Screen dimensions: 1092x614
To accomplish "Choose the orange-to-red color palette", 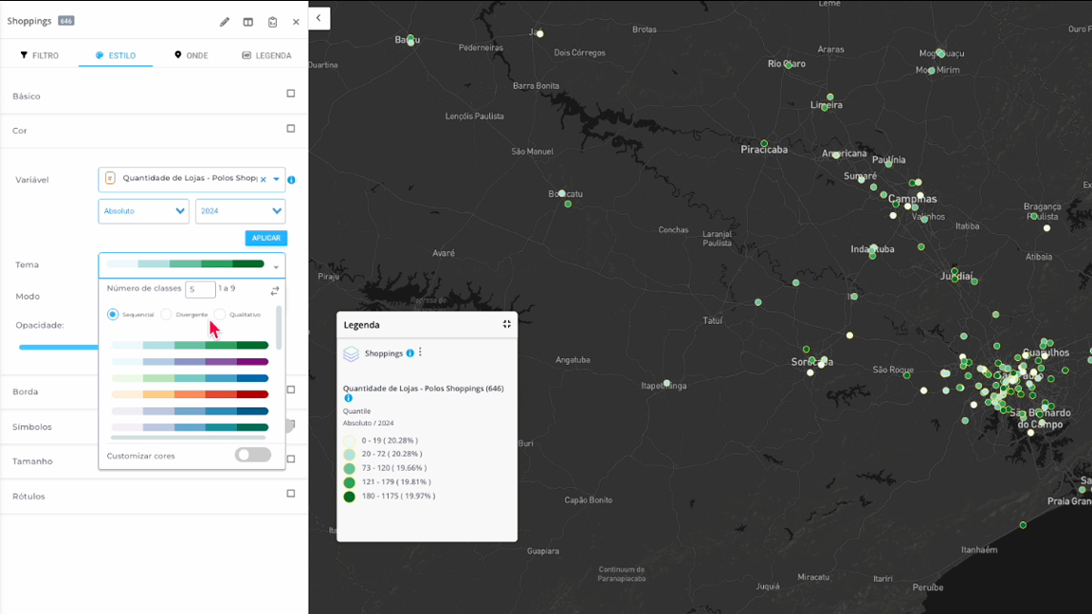I will tap(190, 394).
